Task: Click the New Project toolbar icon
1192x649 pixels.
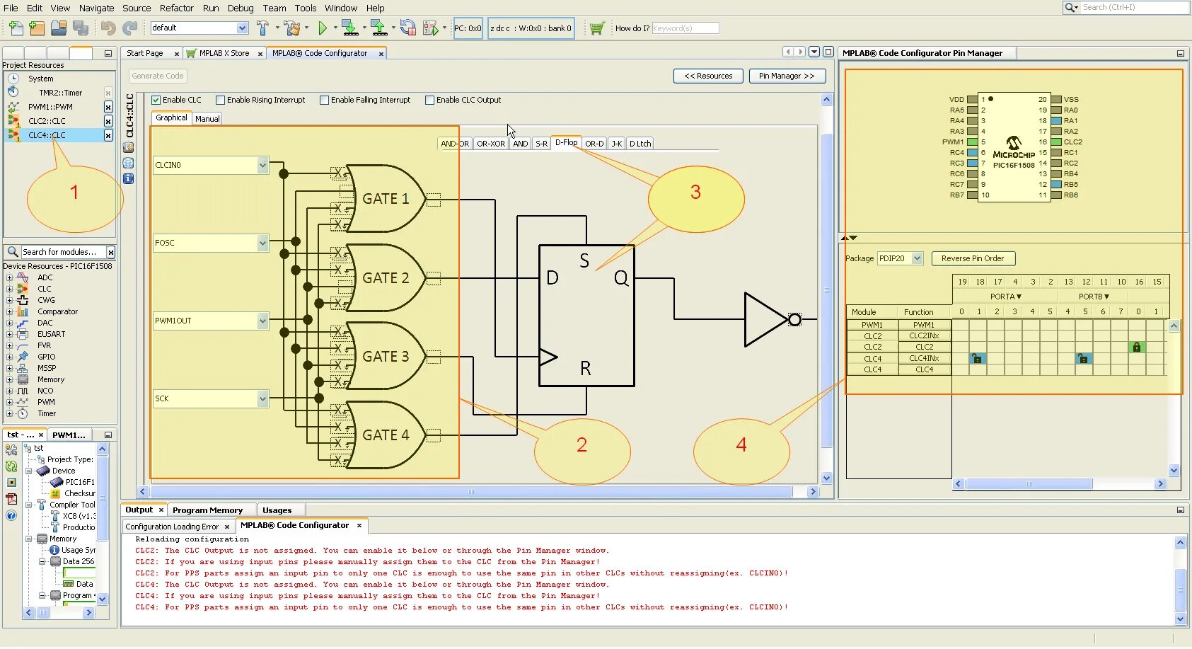Action: click(37, 28)
